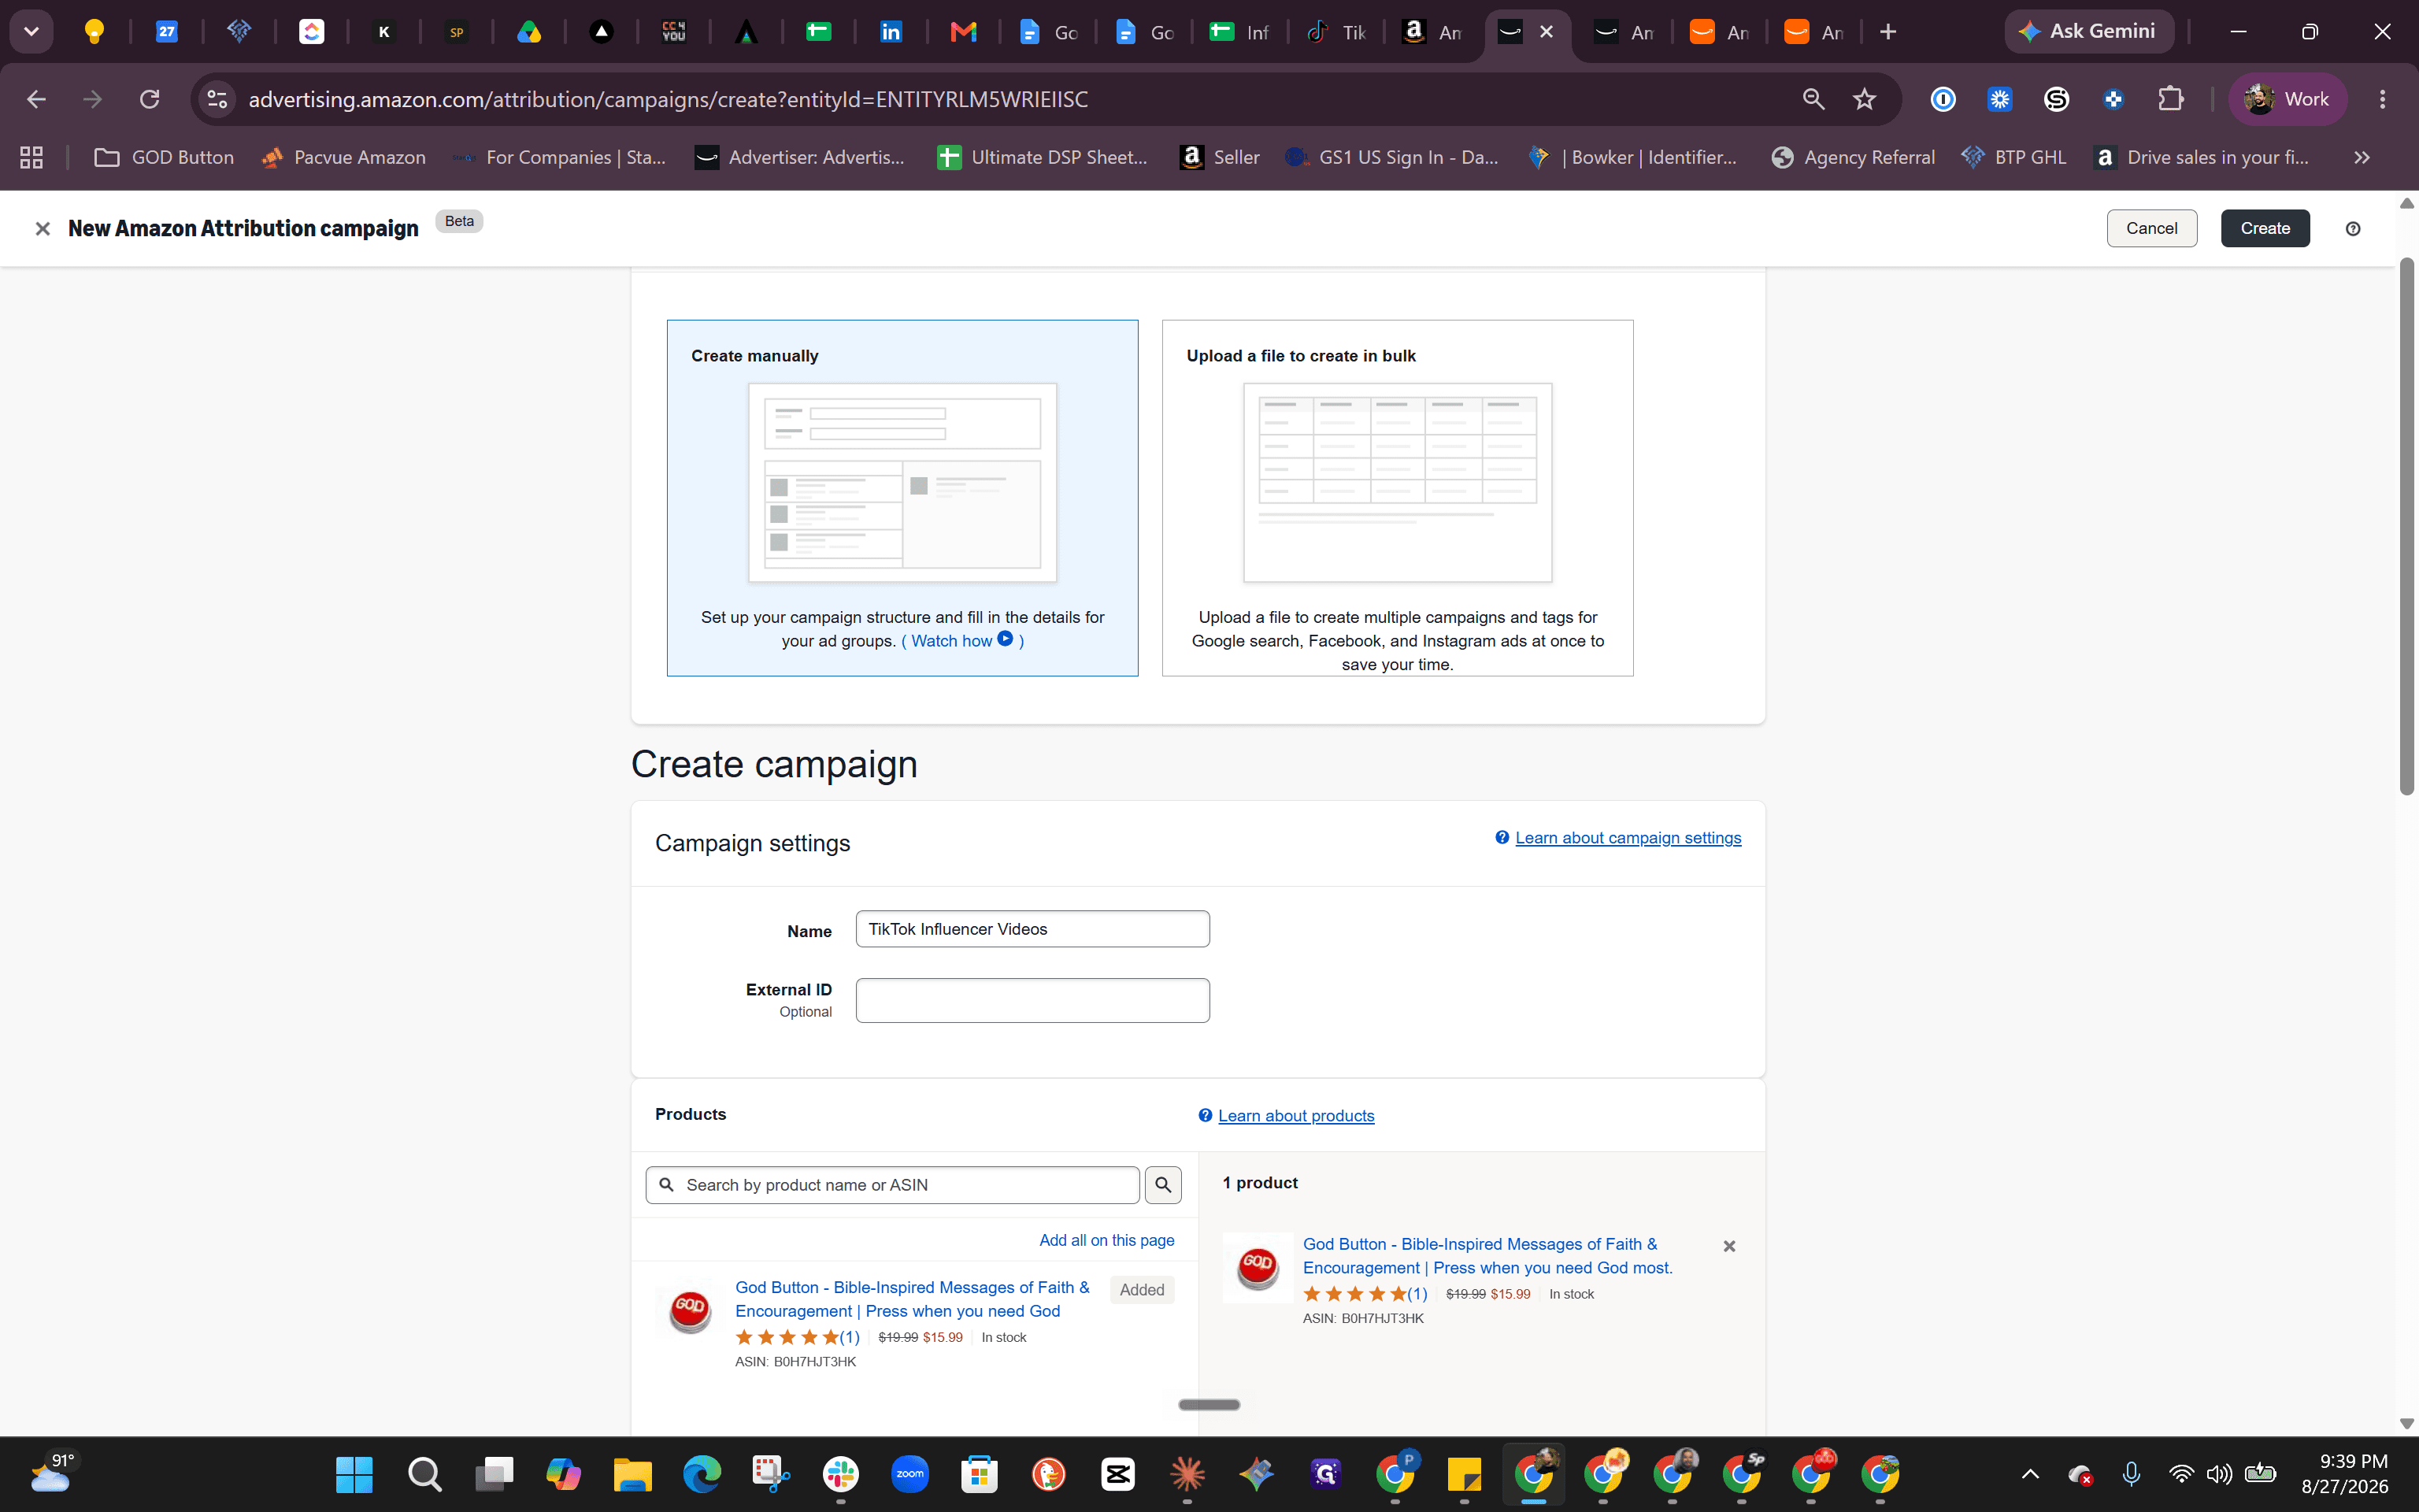This screenshot has height=1512, width=2419.
Task: Reload the page with refresh icon
Action: point(150,99)
